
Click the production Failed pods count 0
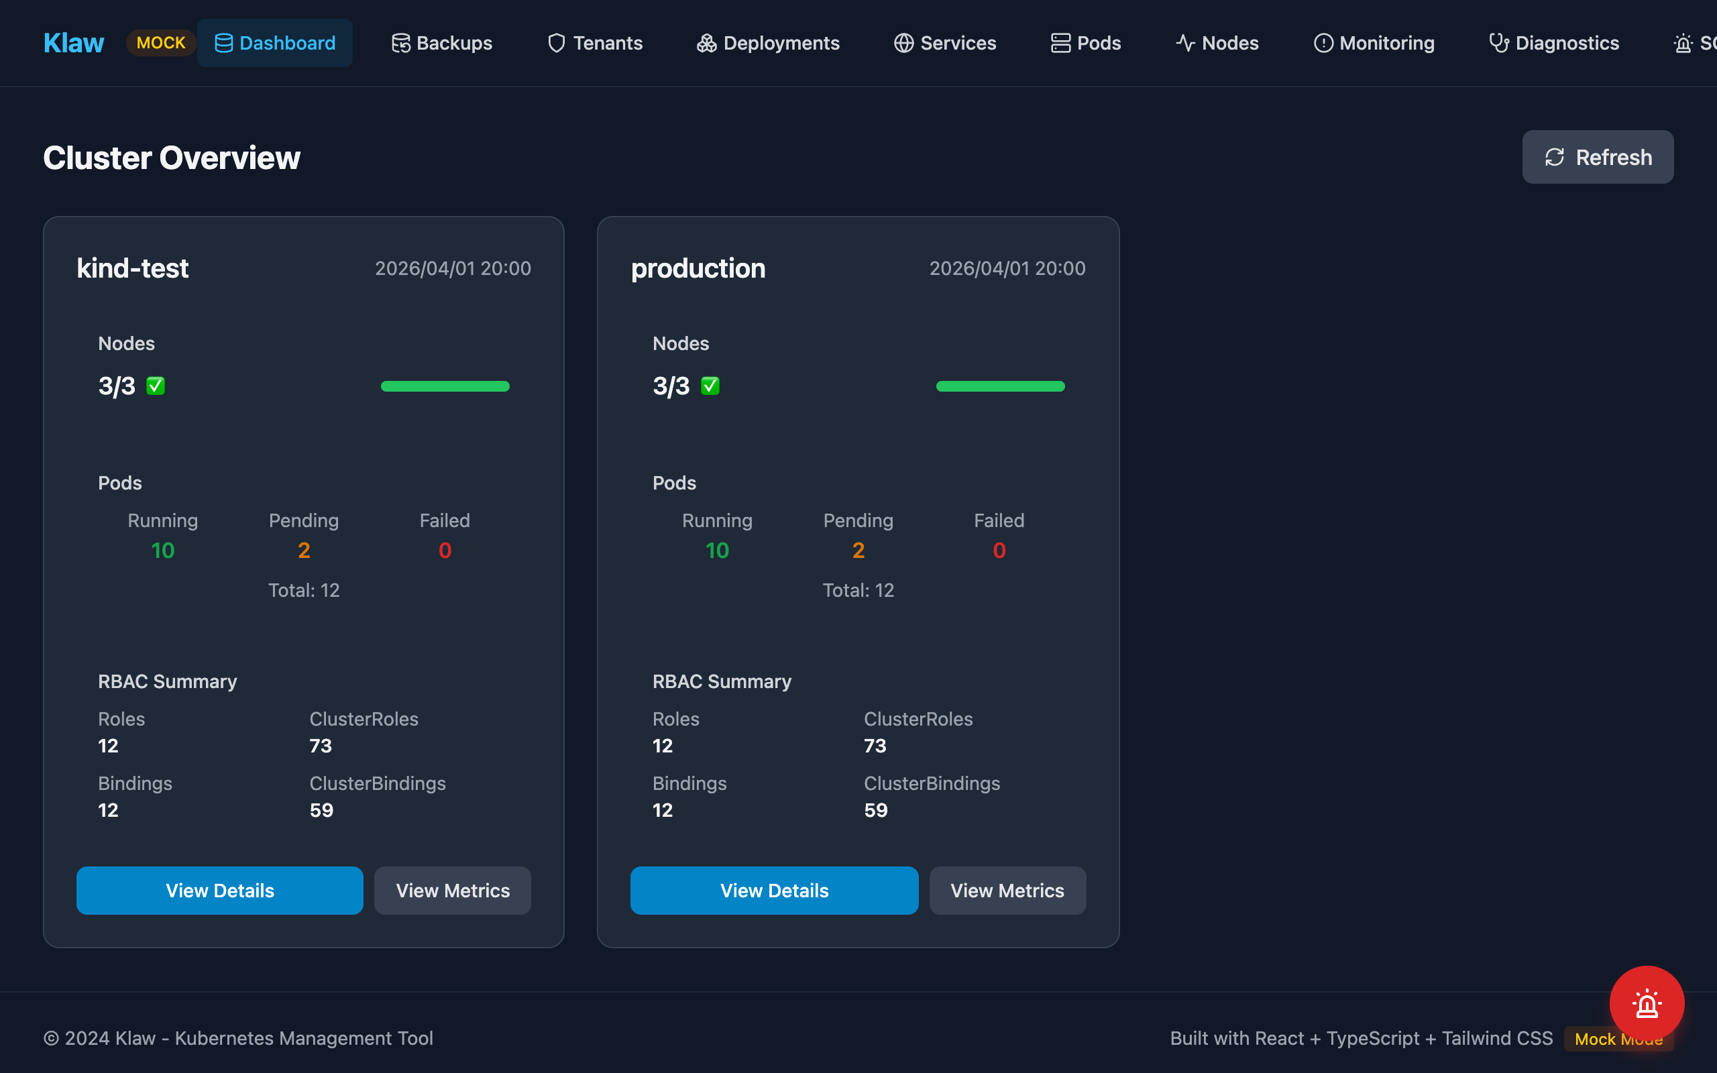[1000, 551]
